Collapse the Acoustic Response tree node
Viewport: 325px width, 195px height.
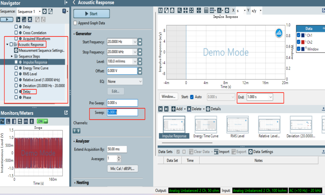(7, 45)
